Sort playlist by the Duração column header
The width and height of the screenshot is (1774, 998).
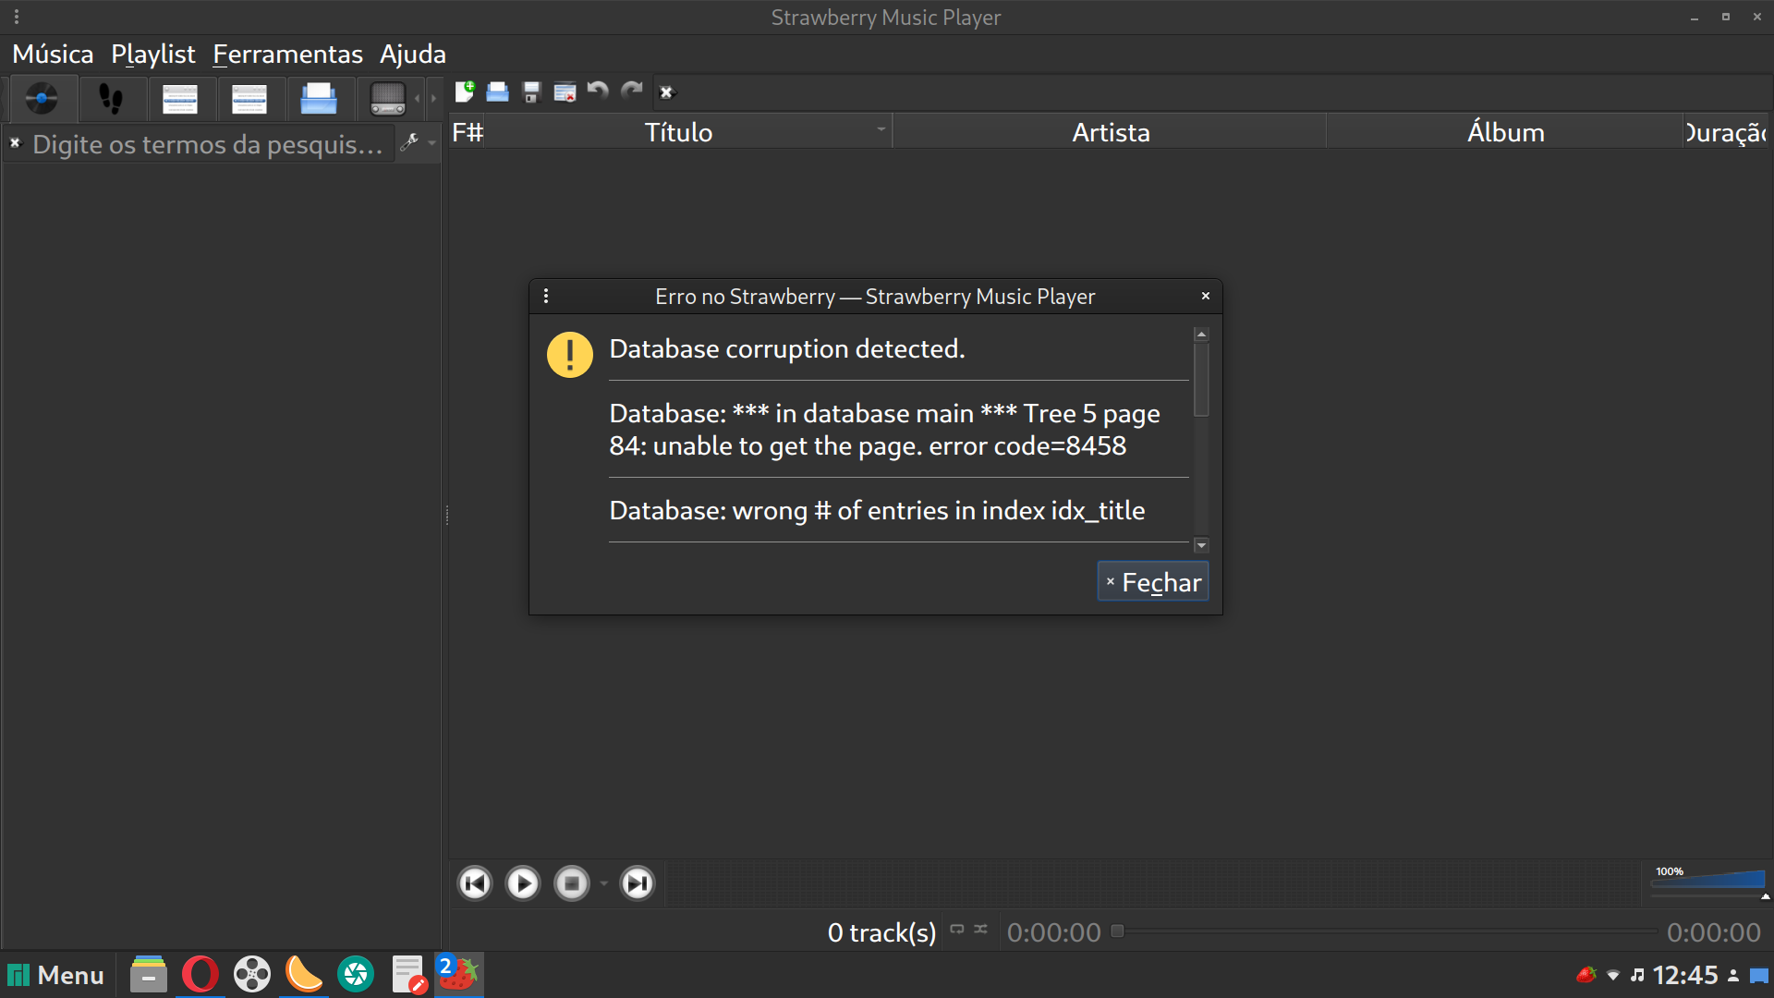(x=1725, y=132)
